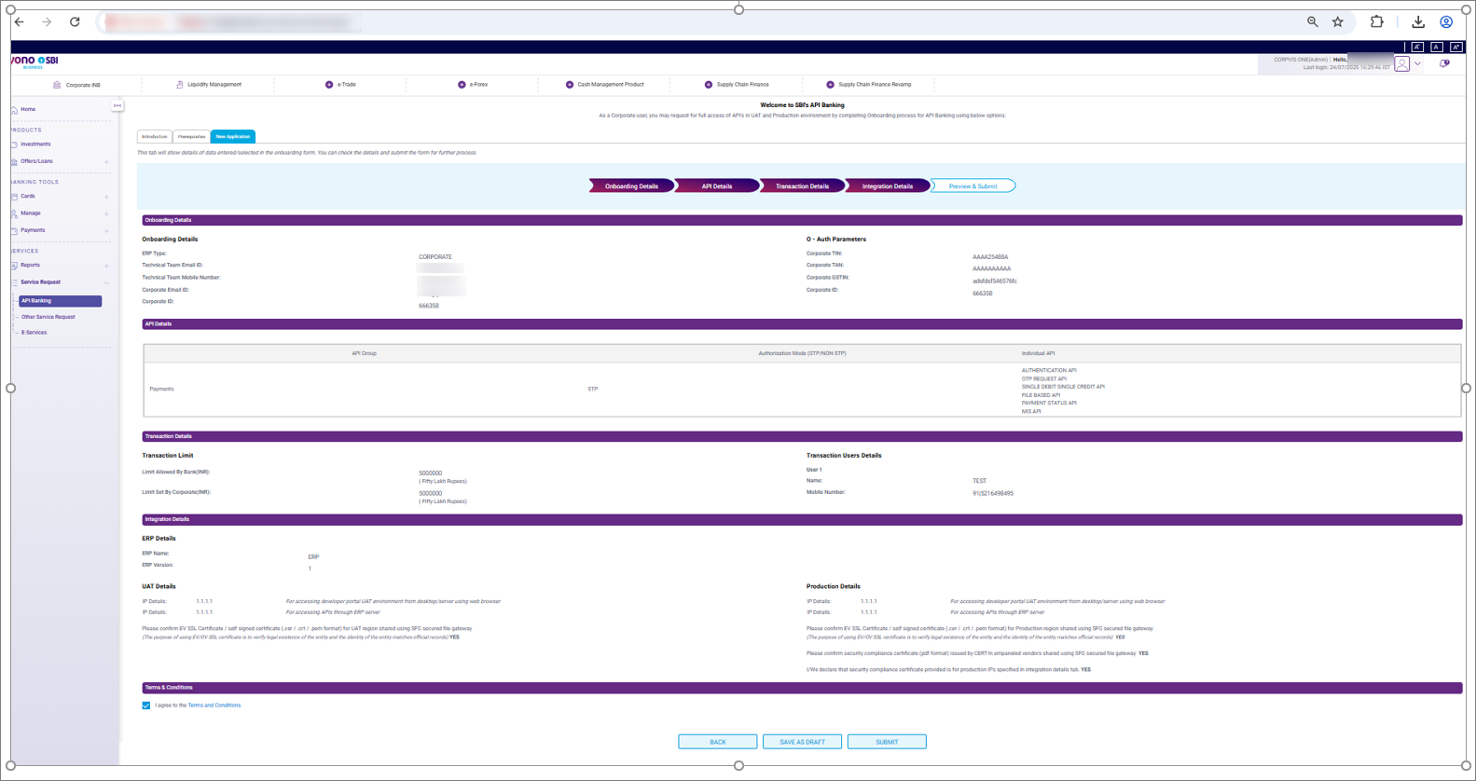1476x781 pixels.
Task: Decrease font size with the A- button
Action: (1417, 47)
